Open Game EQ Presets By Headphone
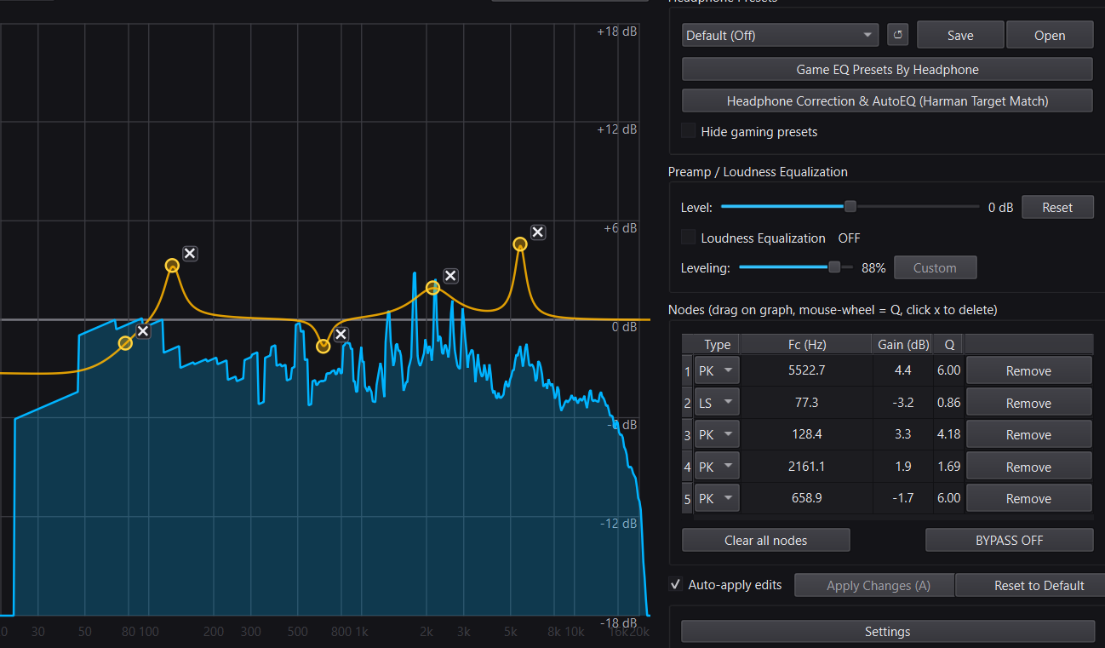The height and width of the screenshot is (648, 1105). pyautogui.click(x=887, y=69)
